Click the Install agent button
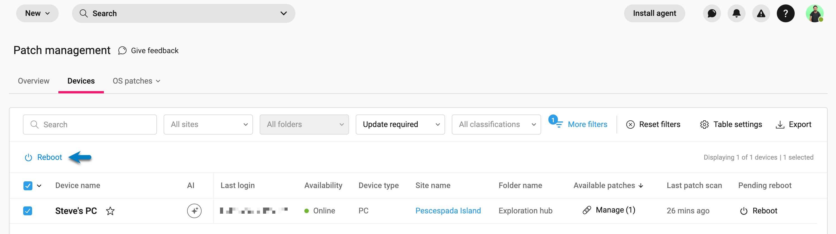Screen dimensions: 836x234 654,13
